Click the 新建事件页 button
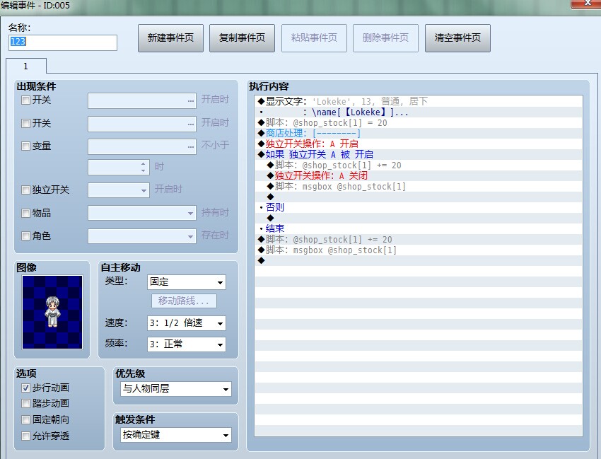Screen dimensions: 601x459 click(x=170, y=38)
